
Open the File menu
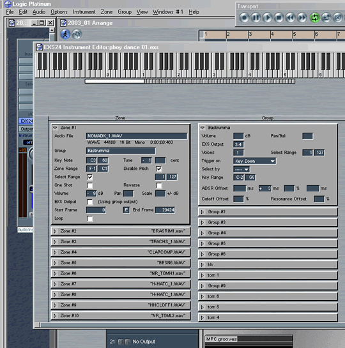(x=10, y=12)
